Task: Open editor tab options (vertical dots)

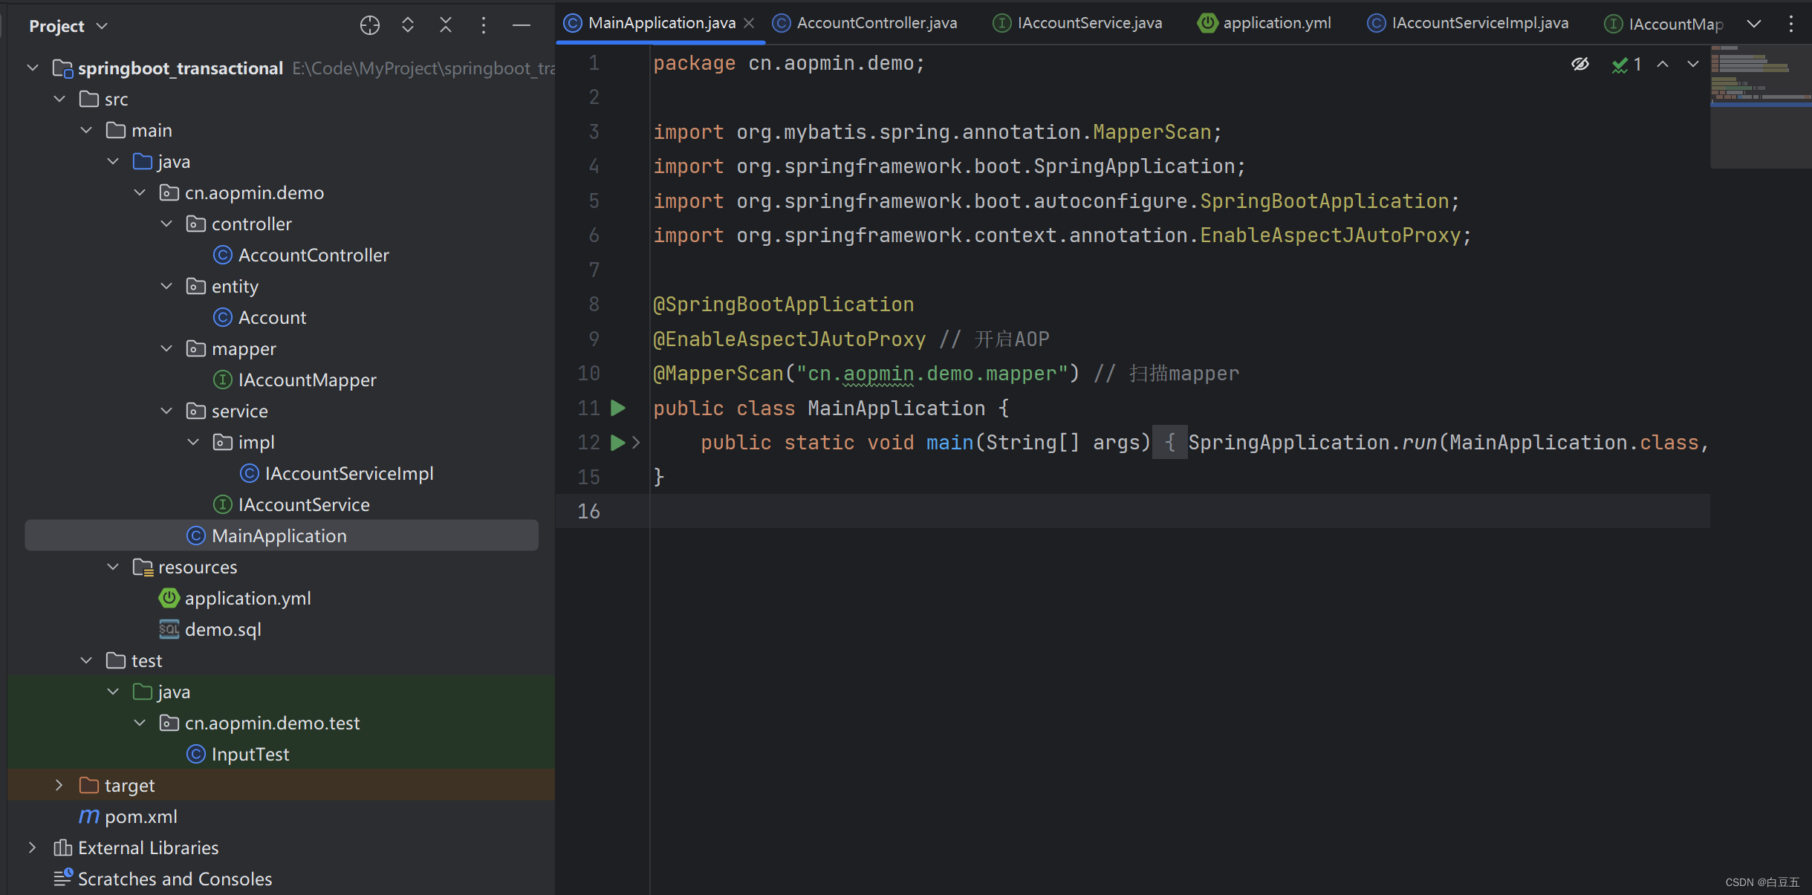Action: click(x=1791, y=24)
